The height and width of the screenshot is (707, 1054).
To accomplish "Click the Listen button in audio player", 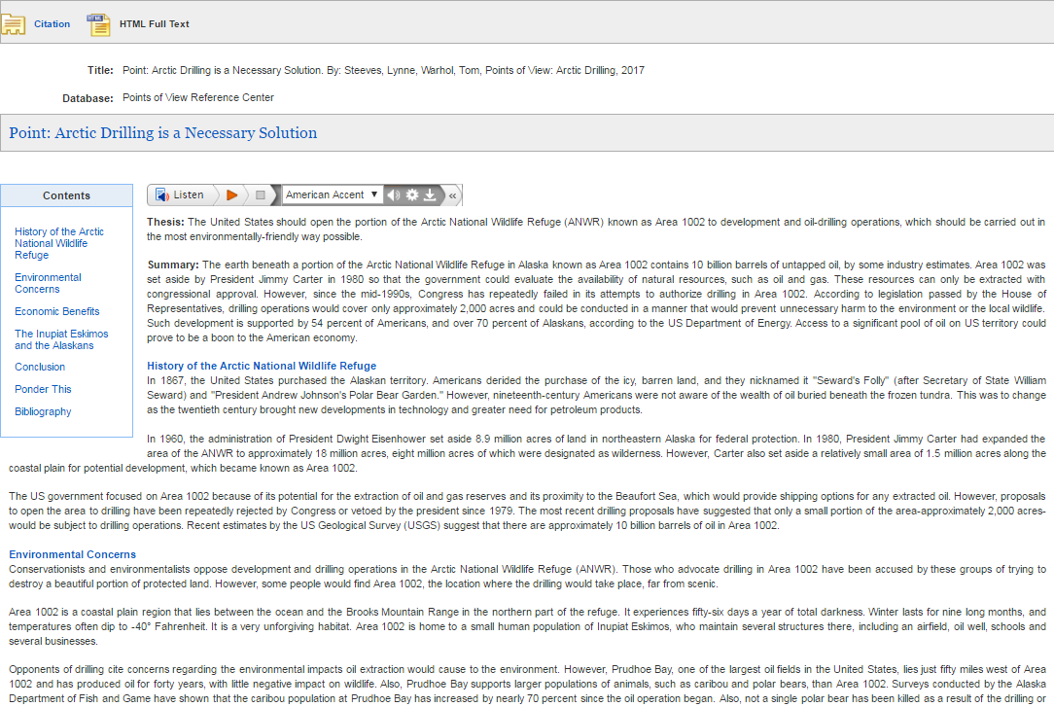I will [180, 194].
